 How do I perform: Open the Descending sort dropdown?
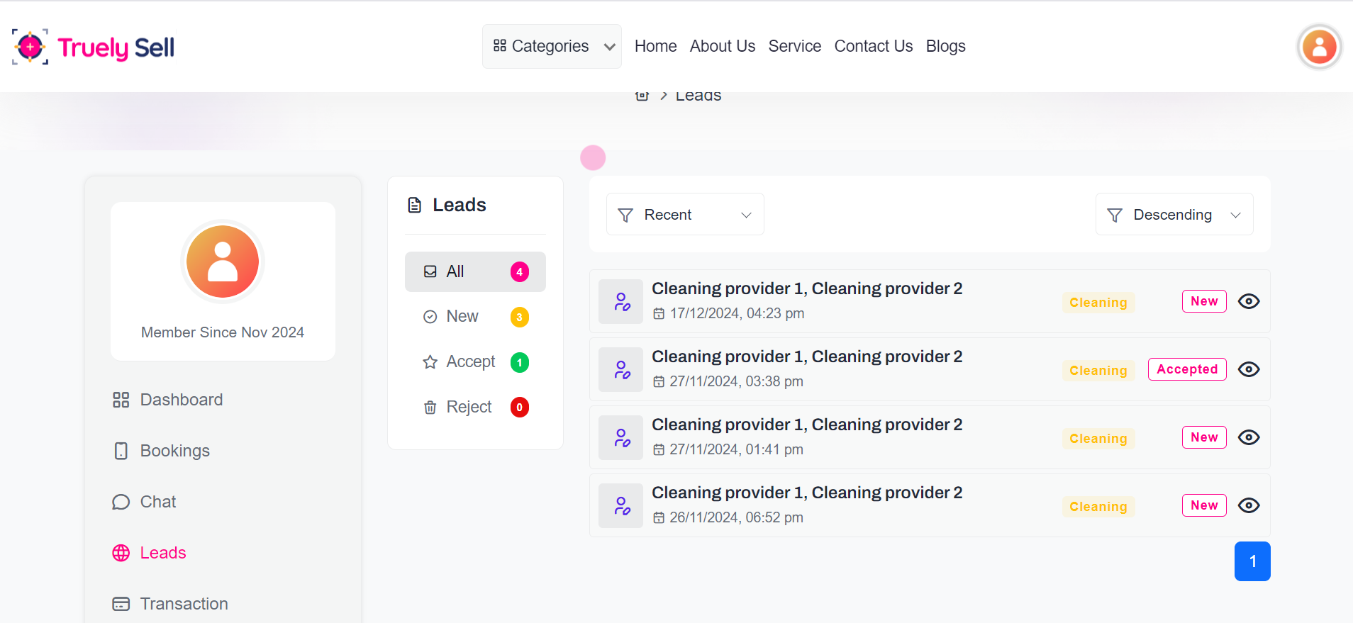tap(1174, 215)
